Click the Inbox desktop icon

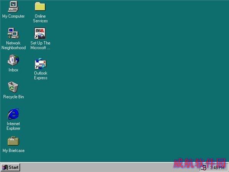pos(13,60)
